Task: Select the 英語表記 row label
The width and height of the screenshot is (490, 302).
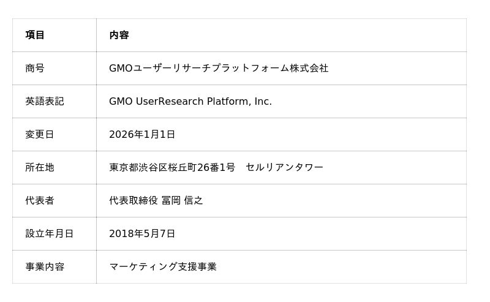Action: [x=45, y=102]
